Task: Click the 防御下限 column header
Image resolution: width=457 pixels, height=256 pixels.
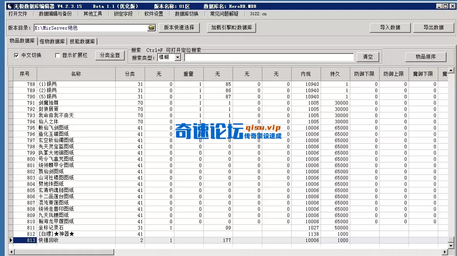Action: [x=364, y=74]
